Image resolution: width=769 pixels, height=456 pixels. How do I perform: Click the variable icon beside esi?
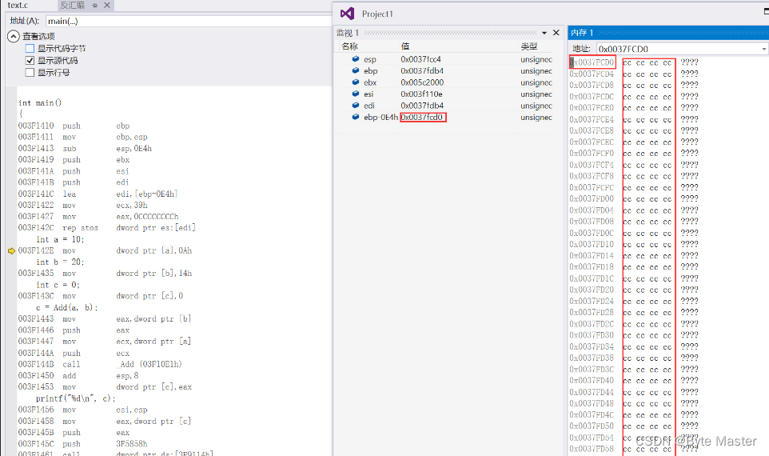[x=356, y=94]
